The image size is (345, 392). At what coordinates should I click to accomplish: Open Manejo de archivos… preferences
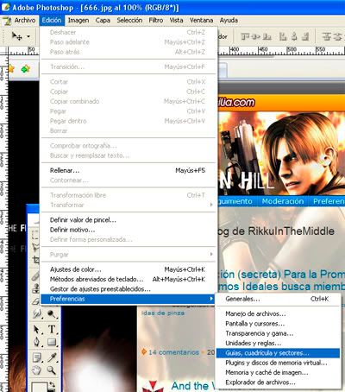coord(278,313)
